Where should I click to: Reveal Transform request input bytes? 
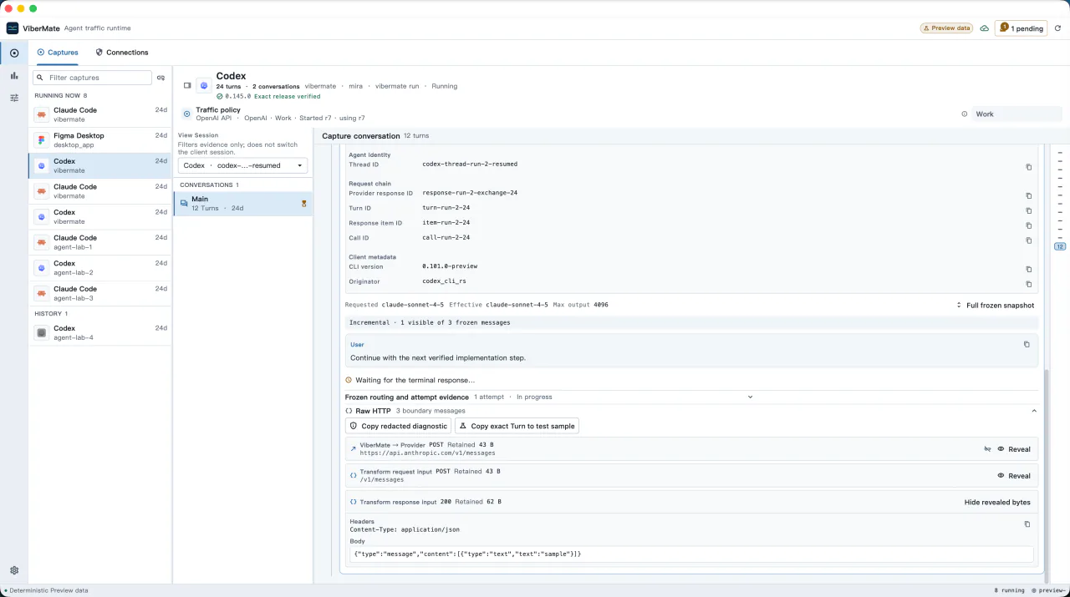click(1013, 476)
